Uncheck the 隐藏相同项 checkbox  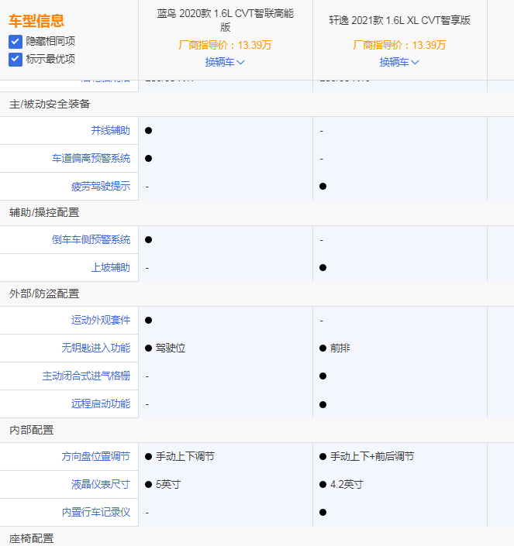coord(16,41)
